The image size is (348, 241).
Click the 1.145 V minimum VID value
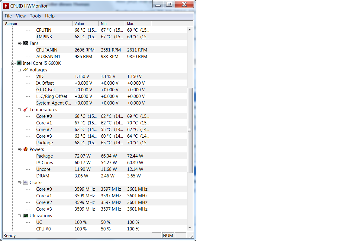click(x=108, y=77)
